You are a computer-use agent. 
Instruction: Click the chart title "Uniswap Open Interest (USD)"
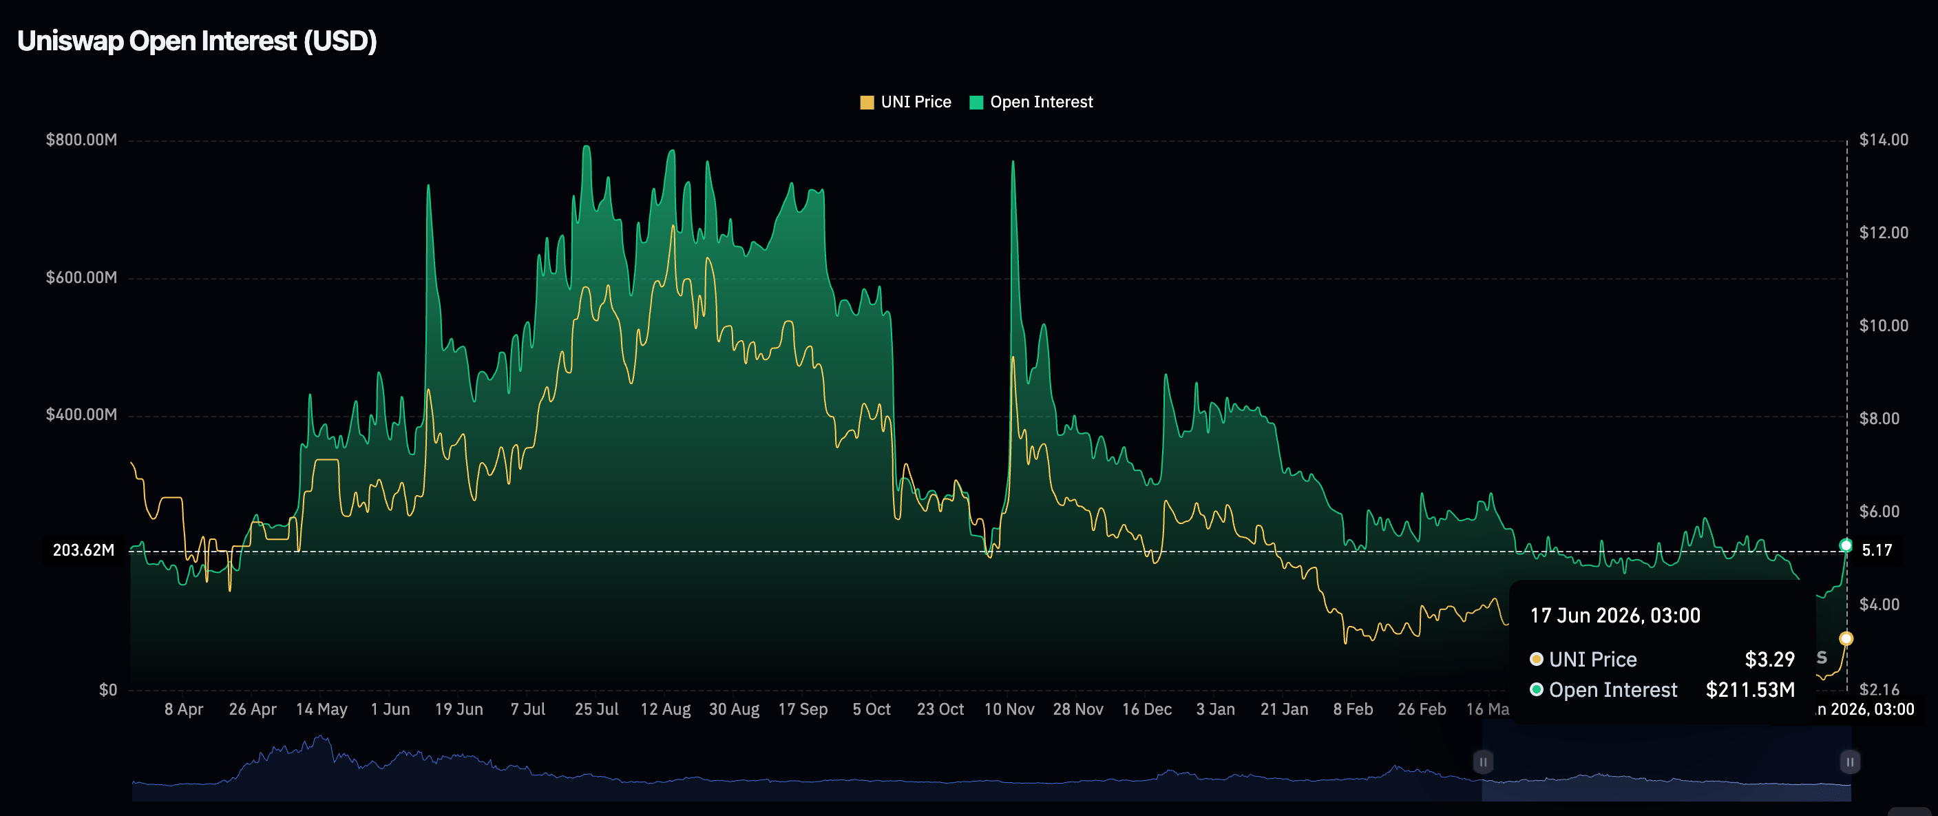click(x=197, y=41)
